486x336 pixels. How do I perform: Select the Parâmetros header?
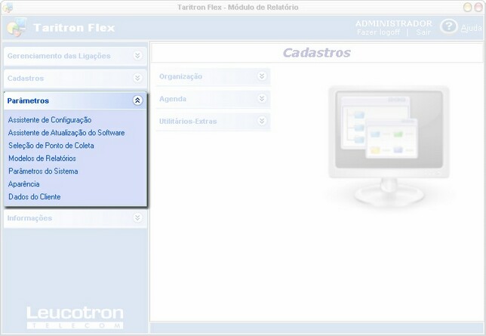pos(75,100)
